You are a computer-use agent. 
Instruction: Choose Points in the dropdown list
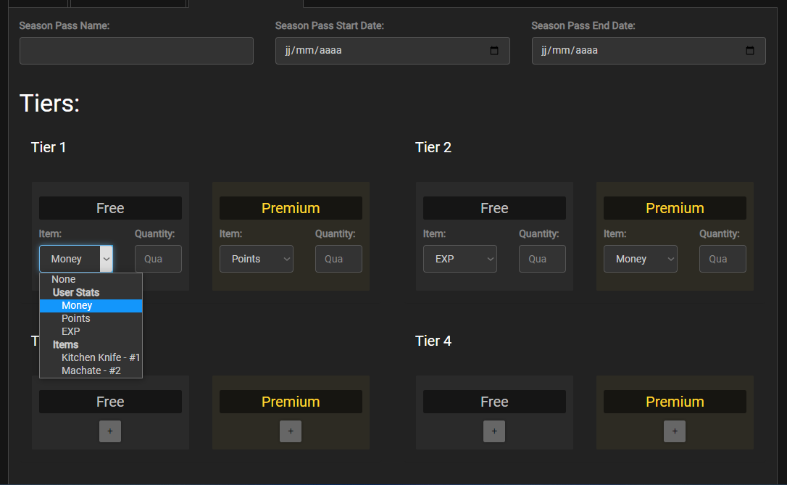[x=76, y=318]
